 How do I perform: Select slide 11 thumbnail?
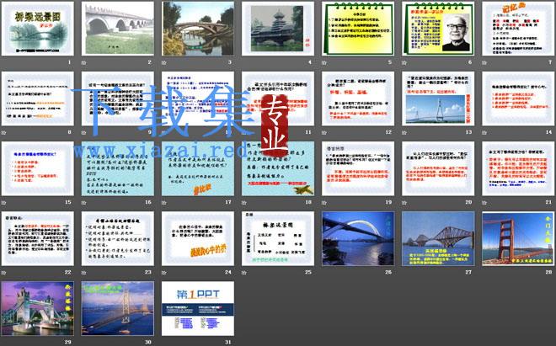[x=278, y=98]
